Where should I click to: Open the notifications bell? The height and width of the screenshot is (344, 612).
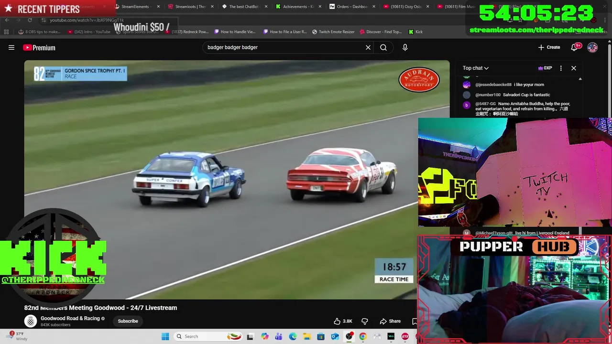pyautogui.click(x=574, y=47)
